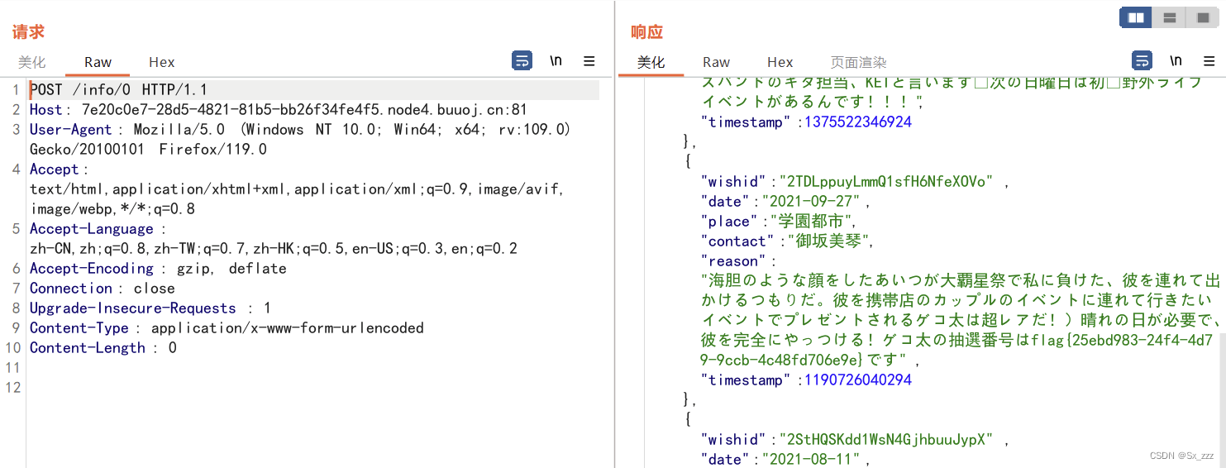
Task: Click the 'Connection: close' header line
Action: [x=103, y=289]
